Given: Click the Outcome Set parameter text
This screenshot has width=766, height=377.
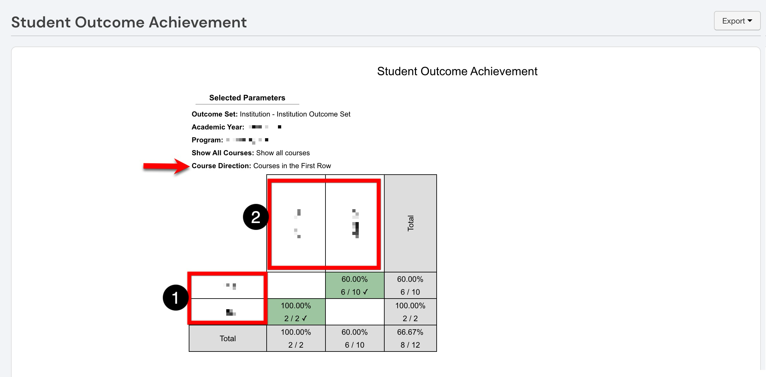Looking at the screenshot, I should coord(271,114).
